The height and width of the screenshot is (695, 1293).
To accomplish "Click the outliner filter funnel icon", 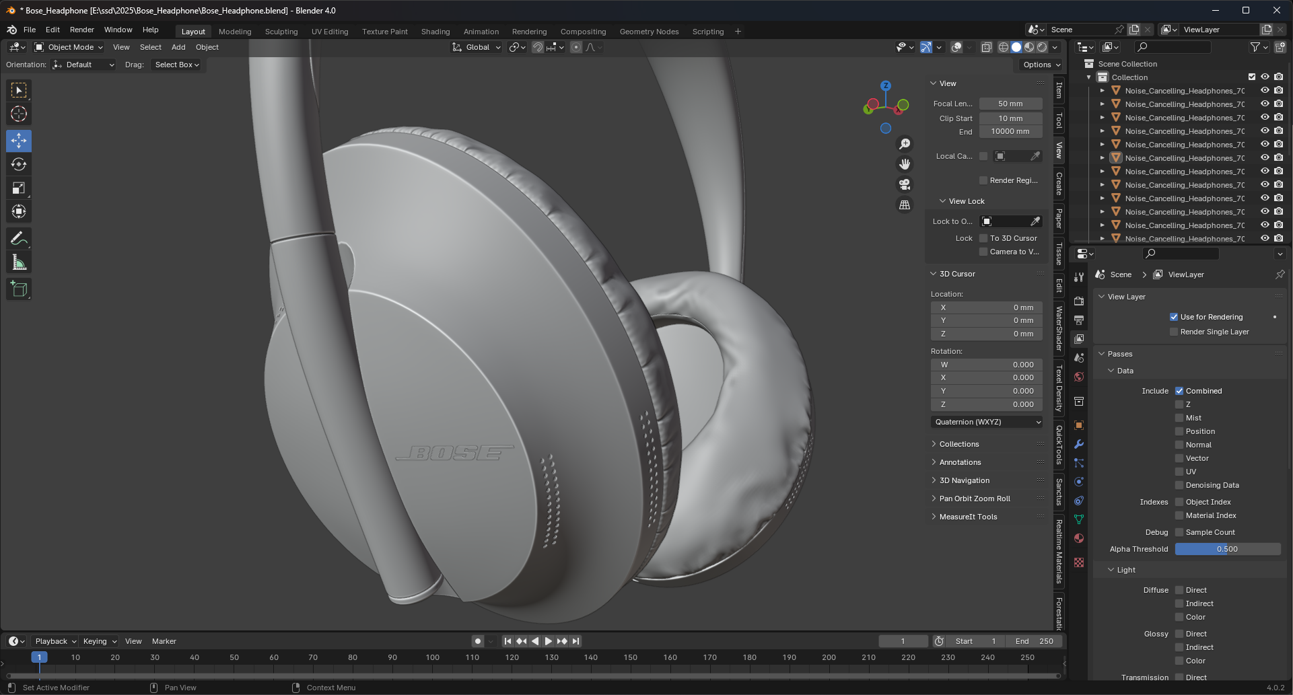I will (x=1255, y=47).
